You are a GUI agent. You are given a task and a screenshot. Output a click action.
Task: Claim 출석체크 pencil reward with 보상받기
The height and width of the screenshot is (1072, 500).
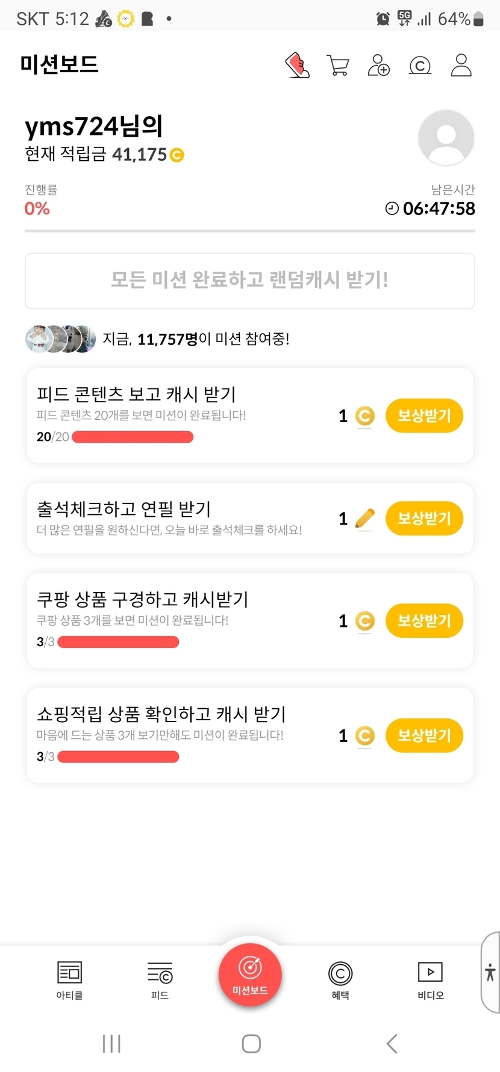tap(424, 518)
